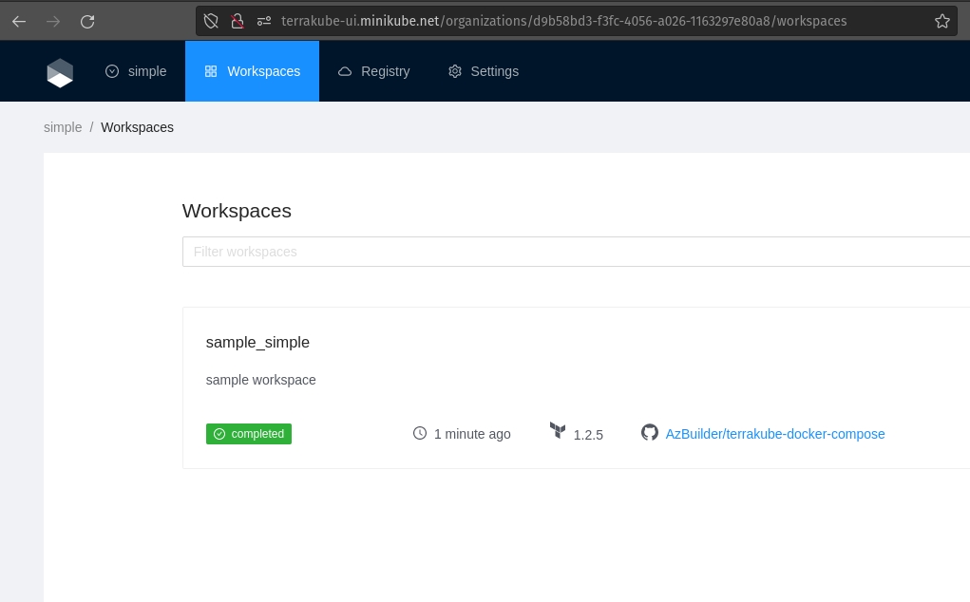The image size is (970, 602).
Task: Click the GitHub icon in the workspace card
Action: click(x=650, y=433)
